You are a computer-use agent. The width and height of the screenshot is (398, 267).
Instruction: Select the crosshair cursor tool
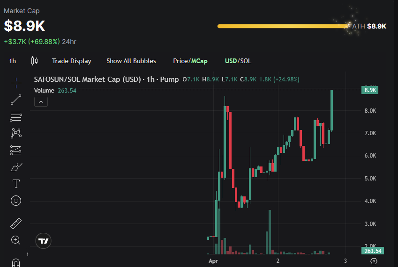pos(16,83)
